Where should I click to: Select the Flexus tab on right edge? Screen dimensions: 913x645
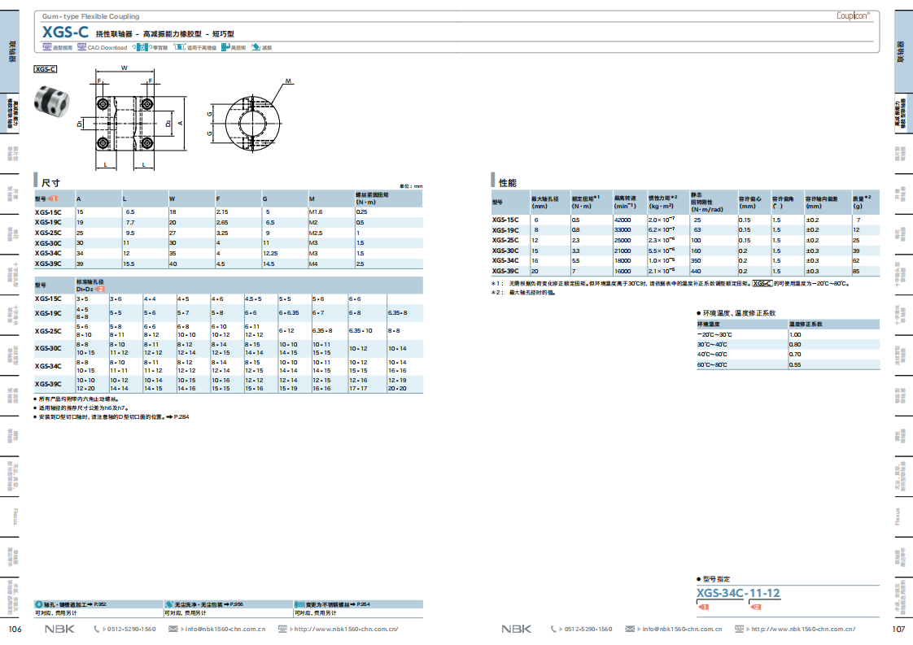point(898,516)
